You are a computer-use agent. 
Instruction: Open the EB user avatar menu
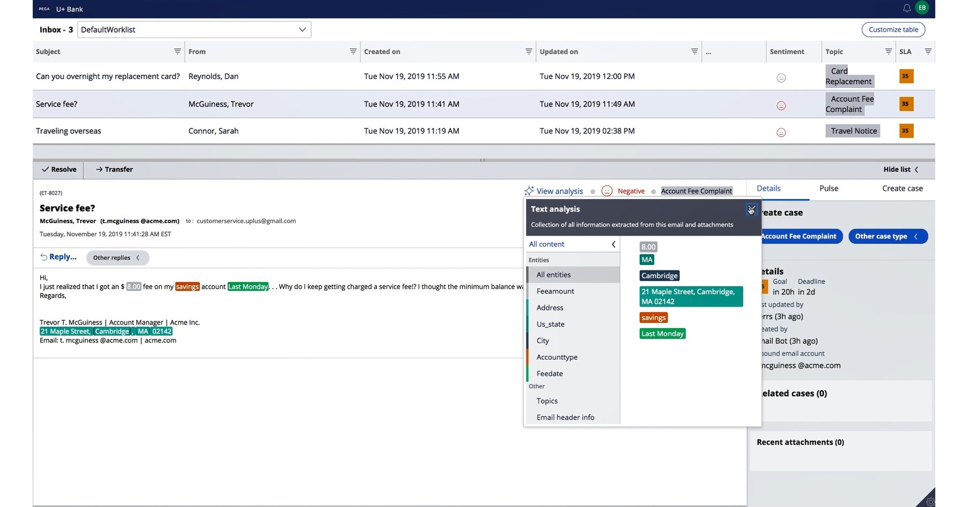pos(922,8)
